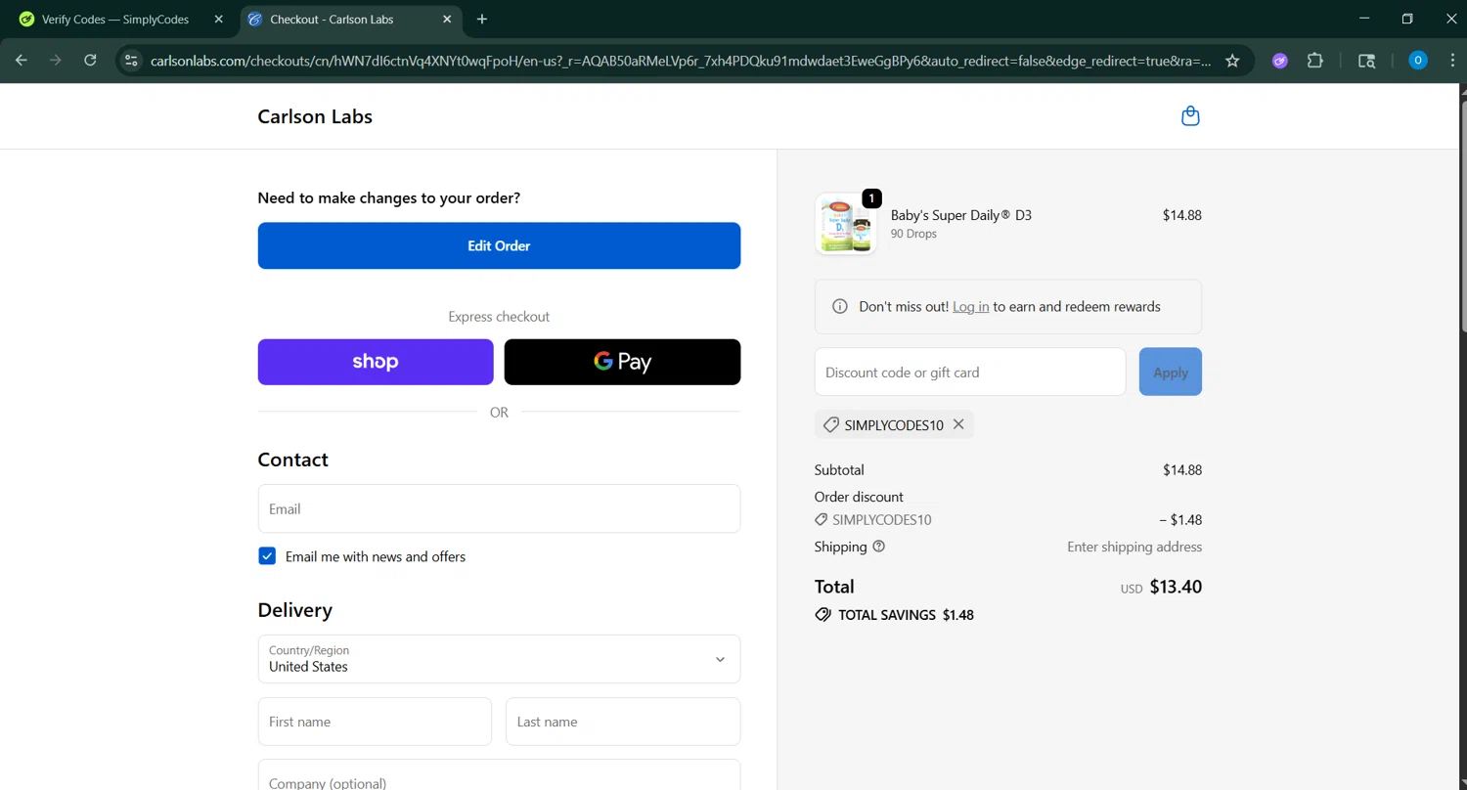Image resolution: width=1467 pixels, height=790 pixels.
Task: Go back to the previous page
Action: coord(22,61)
